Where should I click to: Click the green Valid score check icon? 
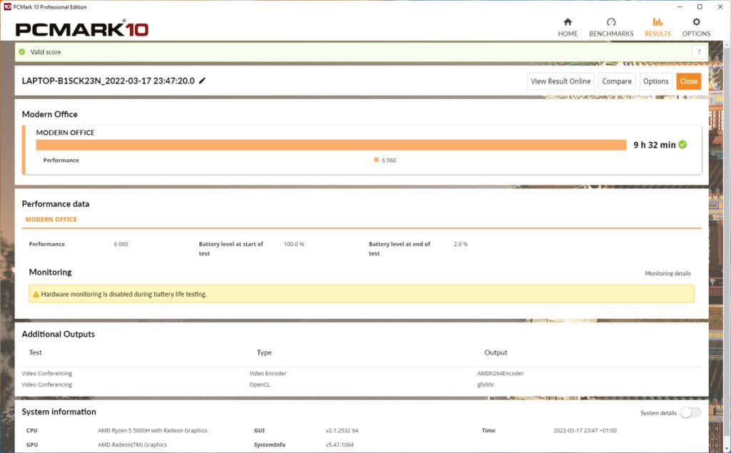(x=22, y=52)
